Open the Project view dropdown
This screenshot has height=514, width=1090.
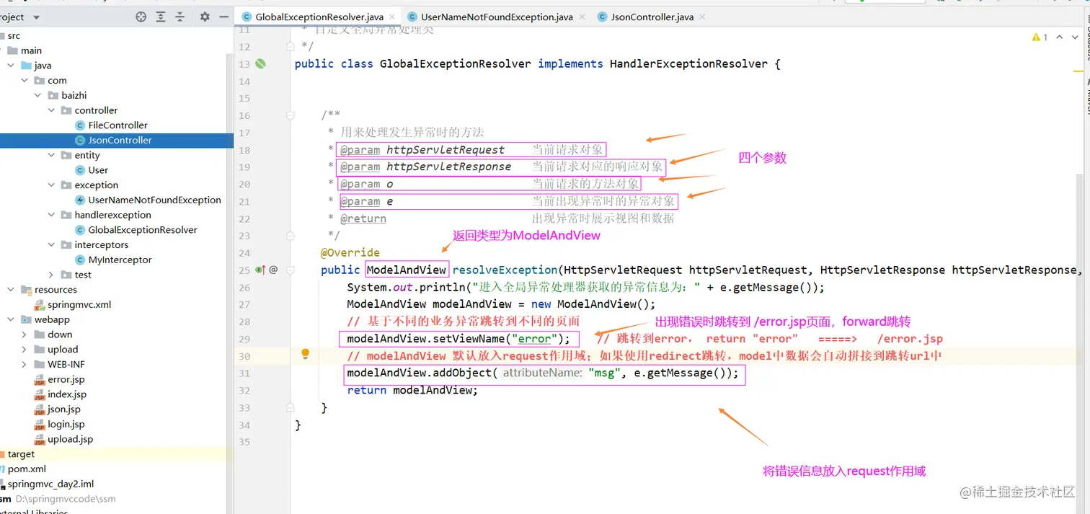[x=37, y=17]
